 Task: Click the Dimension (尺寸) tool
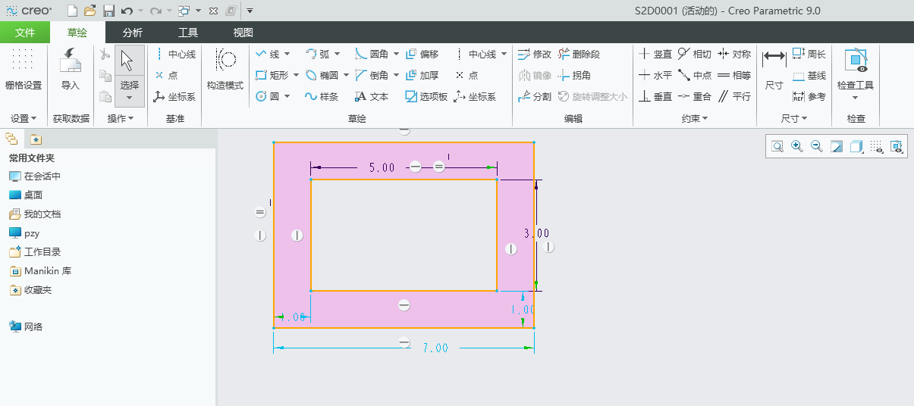tap(774, 70)
